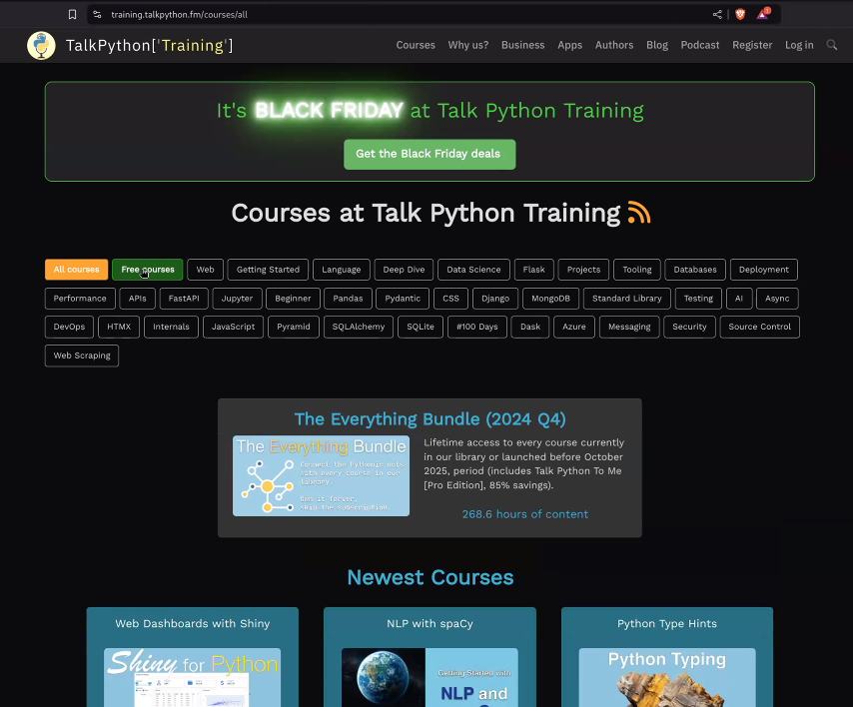Click Get the Black Friday deals button
853x707 pixels.
point(429,154)
